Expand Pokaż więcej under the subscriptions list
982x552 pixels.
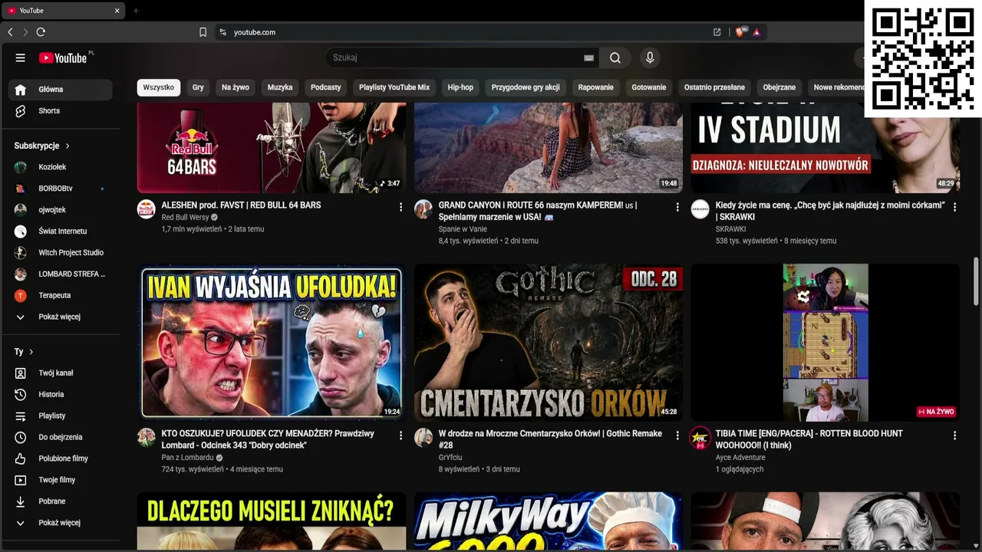[x=61, y=317]
